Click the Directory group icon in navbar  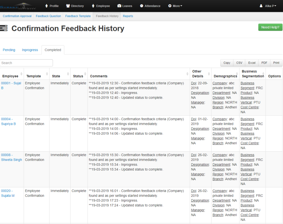[x=68, y=6]
